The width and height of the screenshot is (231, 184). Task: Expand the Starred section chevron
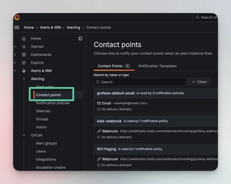(x=15, y=47)
